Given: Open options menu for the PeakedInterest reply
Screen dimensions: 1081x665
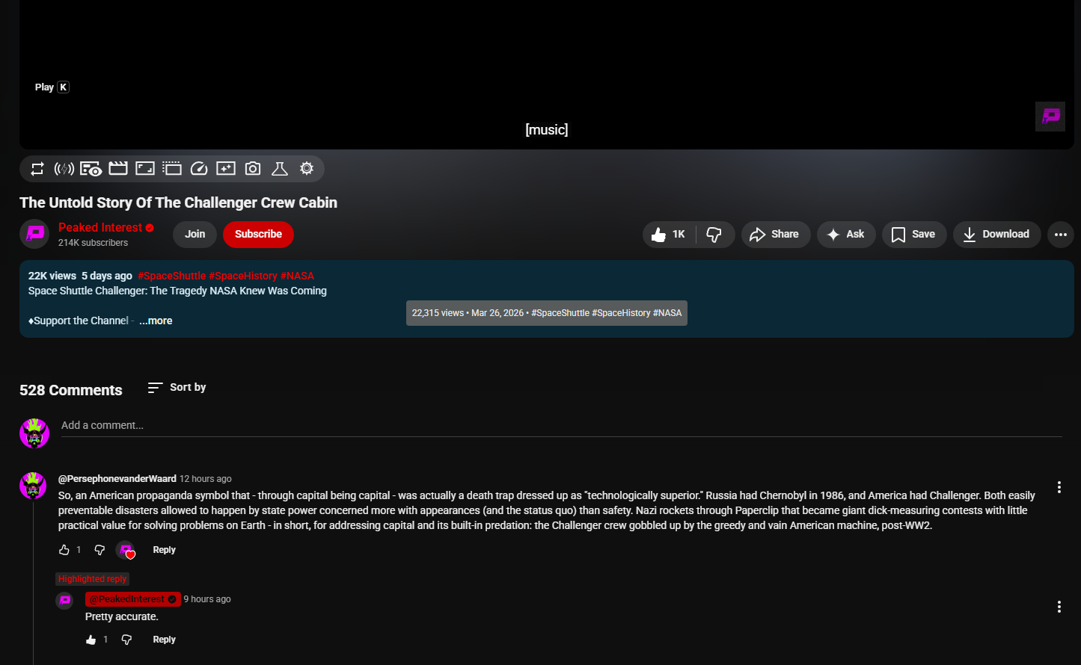Looking at the screenshot, I should (x=1059, y=607).
